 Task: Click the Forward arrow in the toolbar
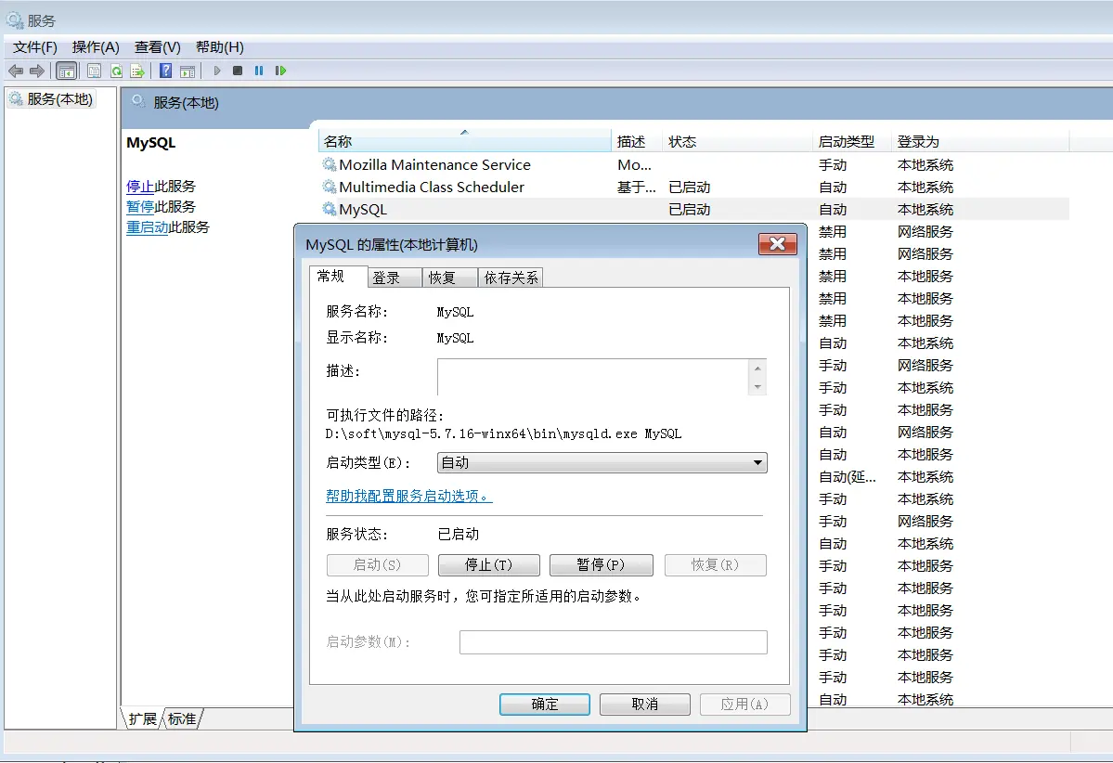click(x=37, y=71)
